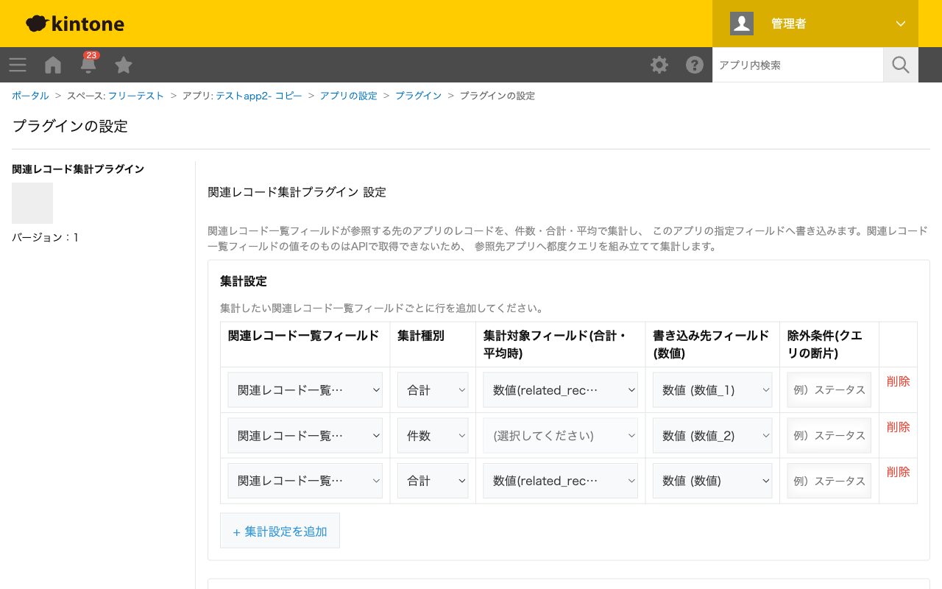
Task: Open related records field dropdown in 数値_2 row
Action: click(x=305, y=436)
